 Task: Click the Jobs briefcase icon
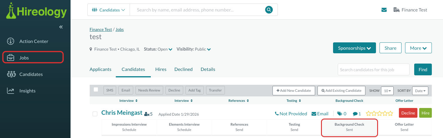(11, 58)
